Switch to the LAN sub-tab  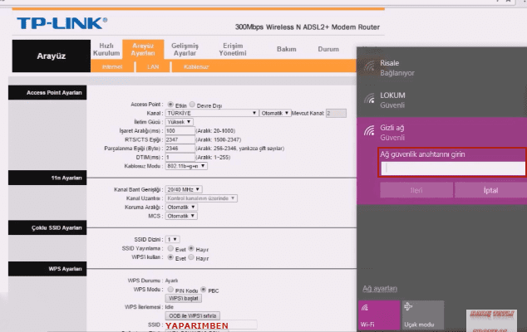coord(153,66)
